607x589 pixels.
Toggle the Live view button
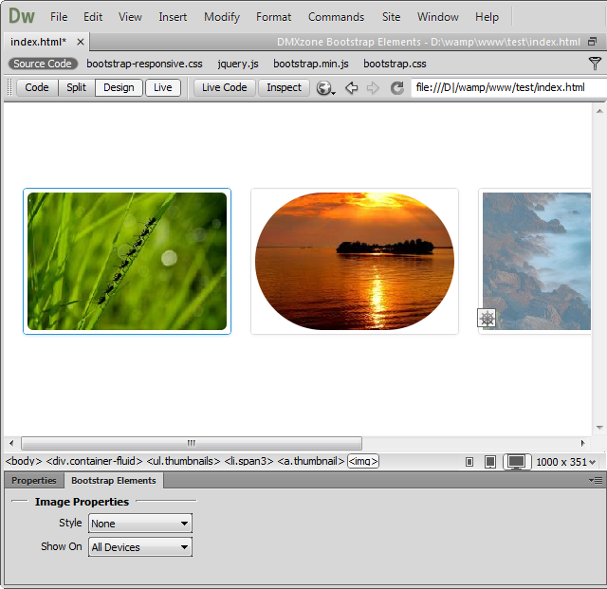162,87
